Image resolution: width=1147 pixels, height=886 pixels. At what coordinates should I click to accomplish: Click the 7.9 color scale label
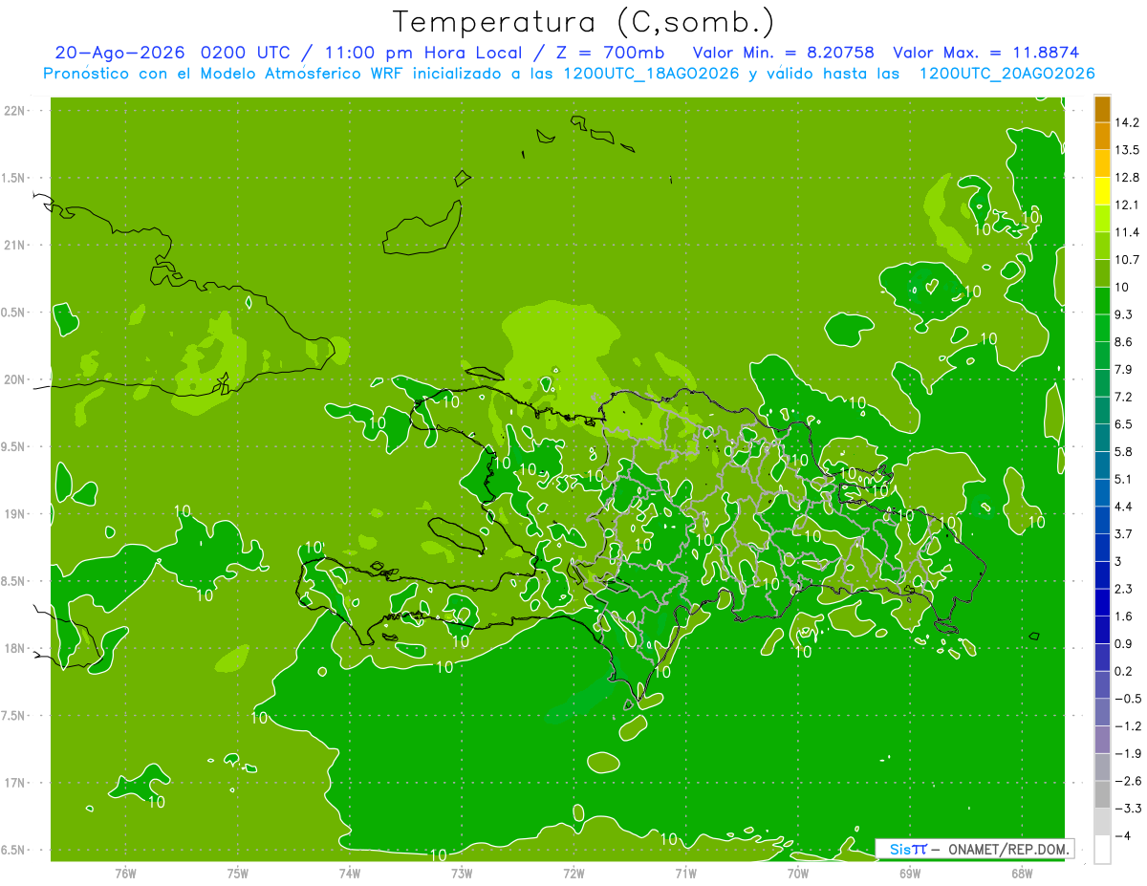(x=1124, y=370)
